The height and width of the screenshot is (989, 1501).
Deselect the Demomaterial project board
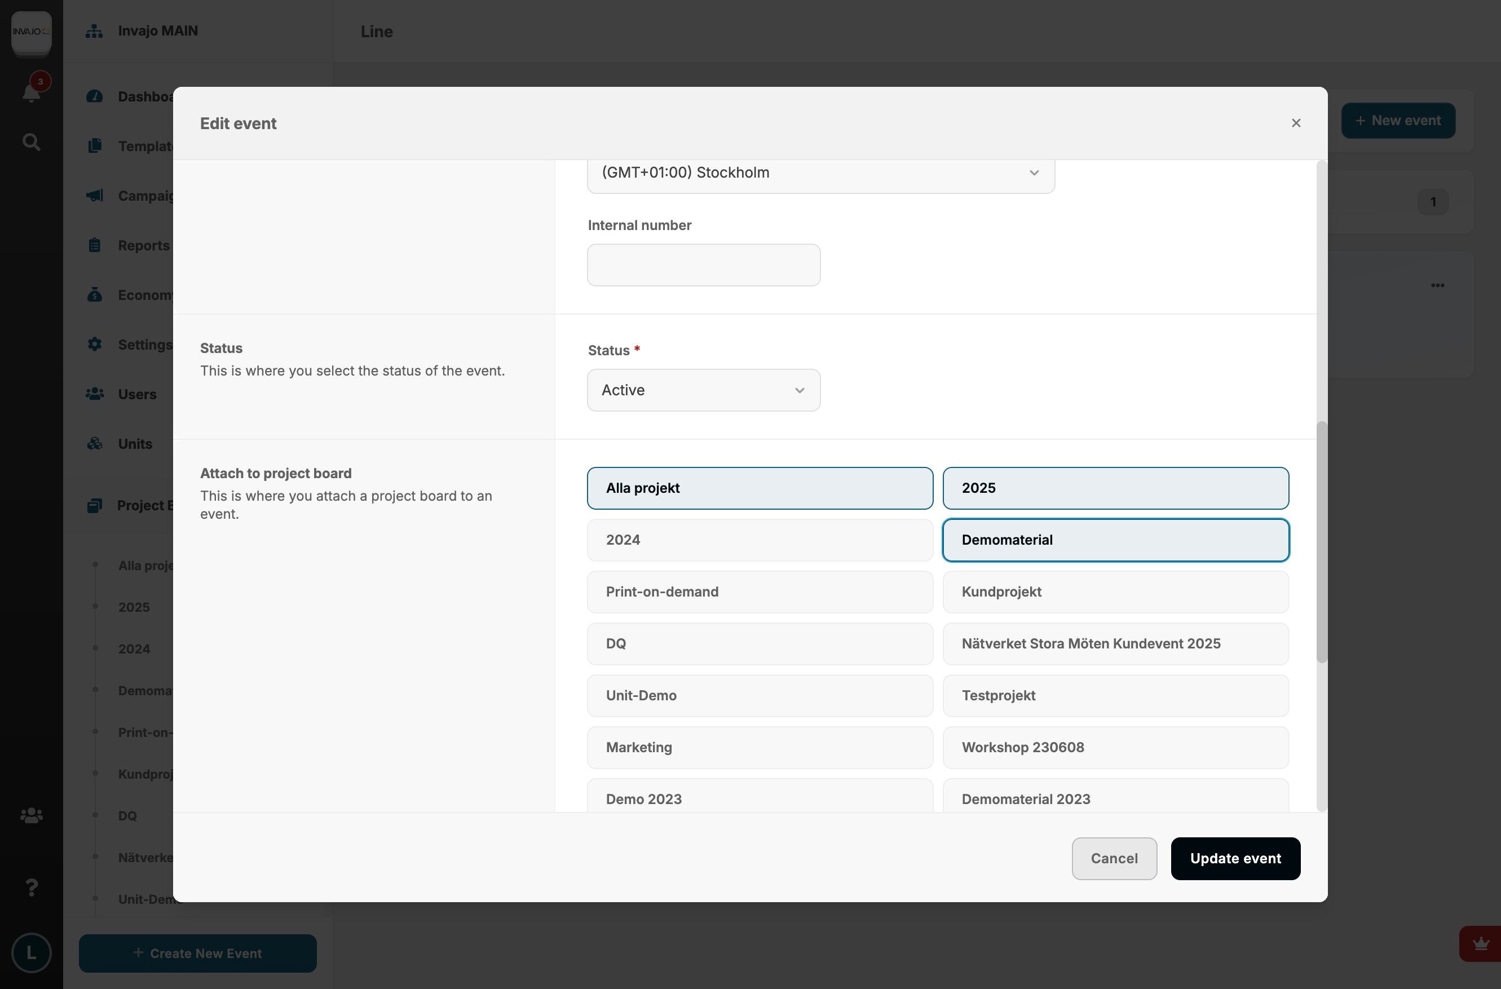coord(1115,540)
